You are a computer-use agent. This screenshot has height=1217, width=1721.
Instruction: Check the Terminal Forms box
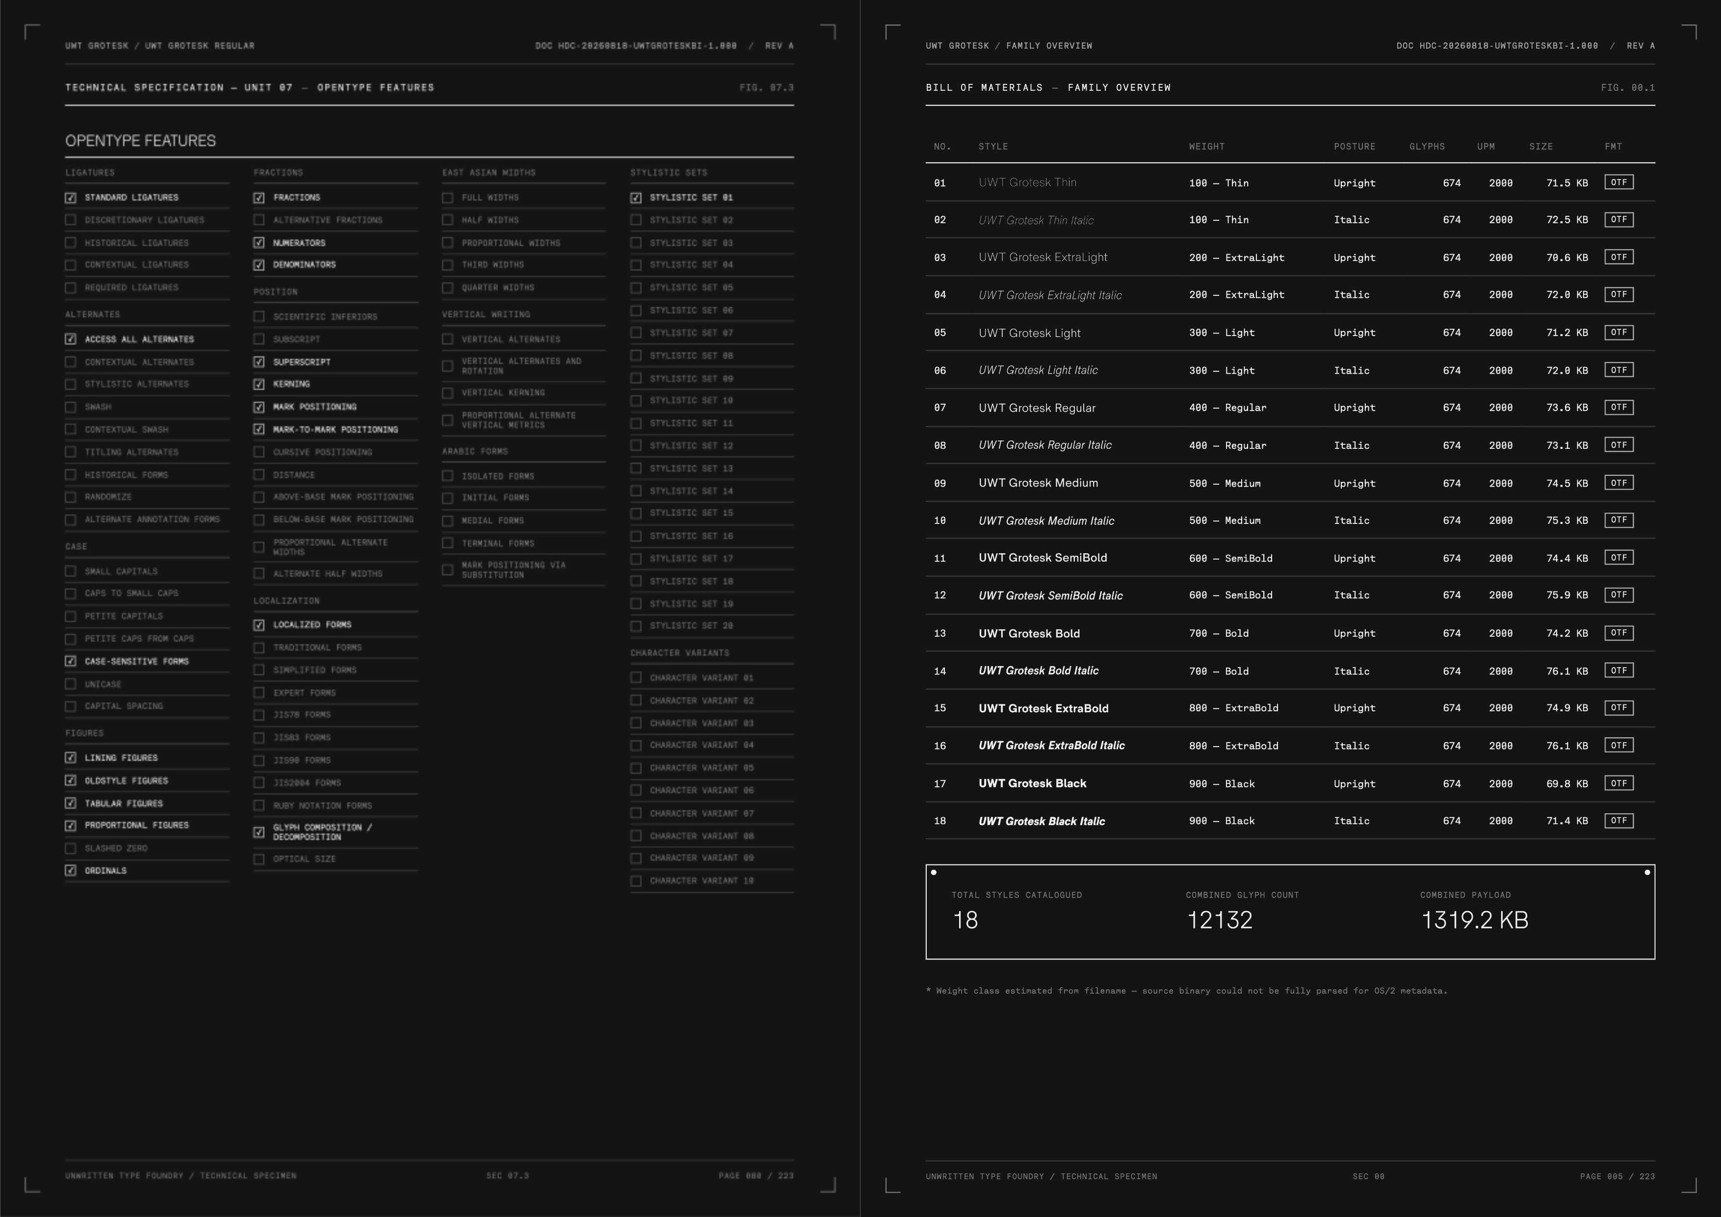pyautogui.click(x=447, y=544)
